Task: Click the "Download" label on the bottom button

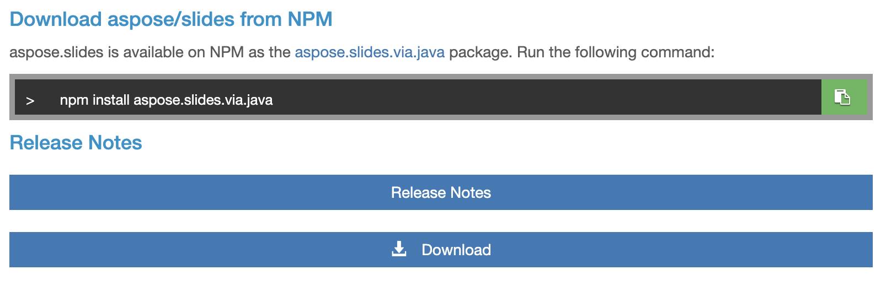Action: tap(456, 250)
